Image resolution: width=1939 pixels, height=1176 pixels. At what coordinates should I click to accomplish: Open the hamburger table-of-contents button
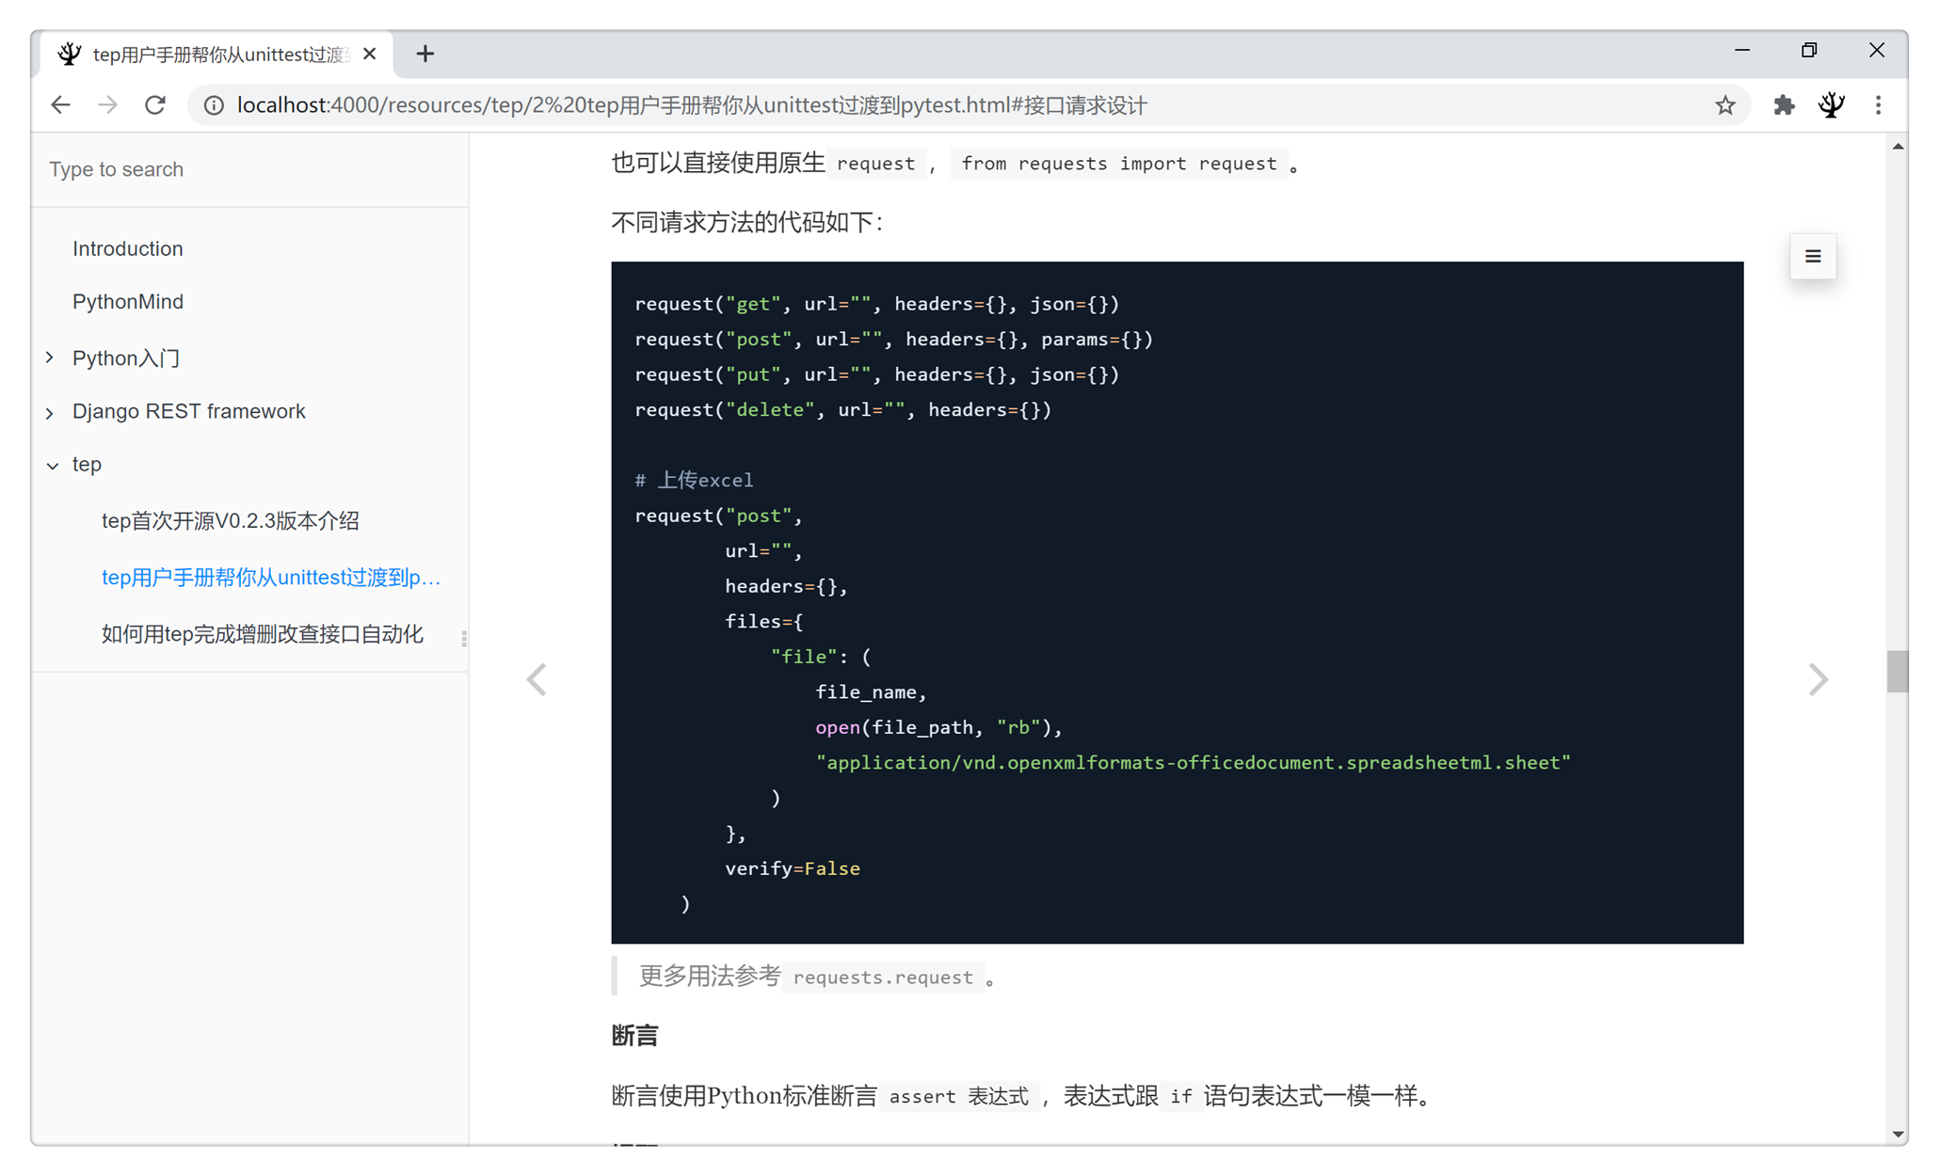coord(1812,256)
